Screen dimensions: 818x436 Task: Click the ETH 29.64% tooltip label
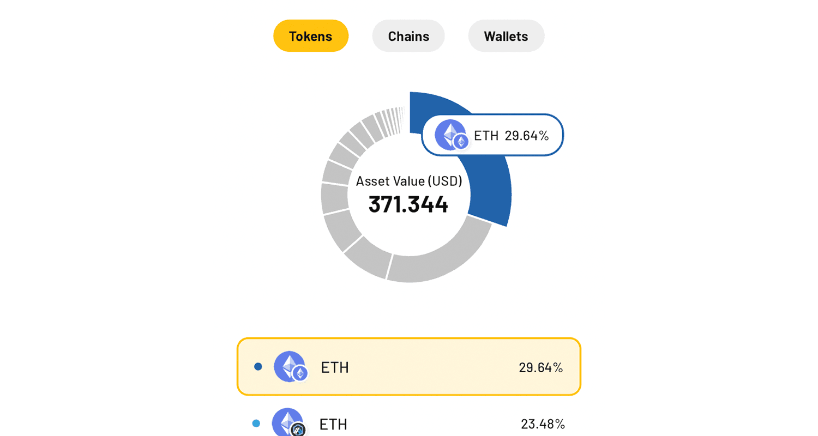[512, 135]
